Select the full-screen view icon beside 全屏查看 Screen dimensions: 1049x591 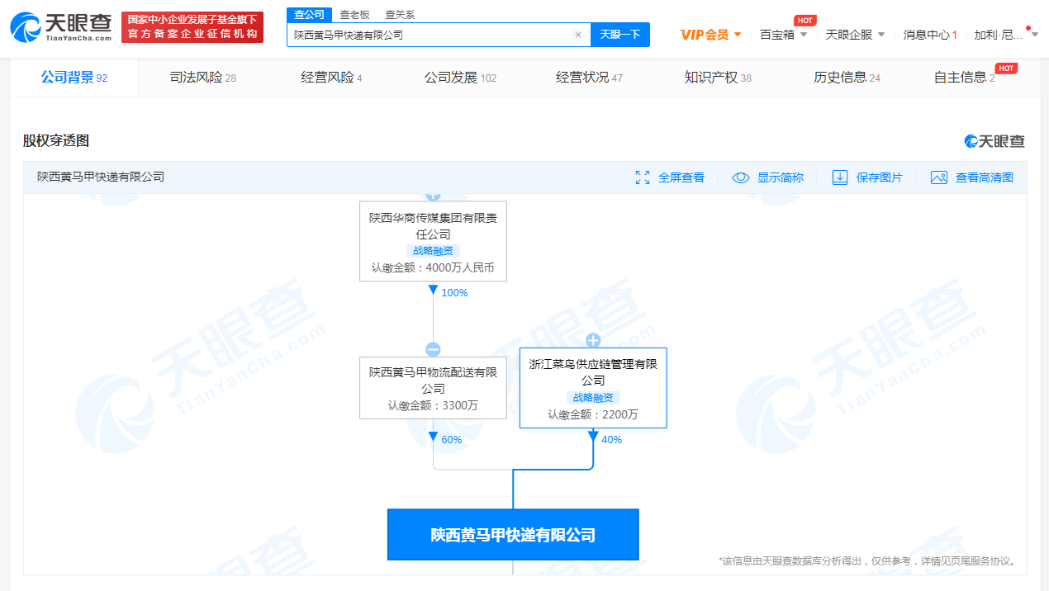click(643, 177)
